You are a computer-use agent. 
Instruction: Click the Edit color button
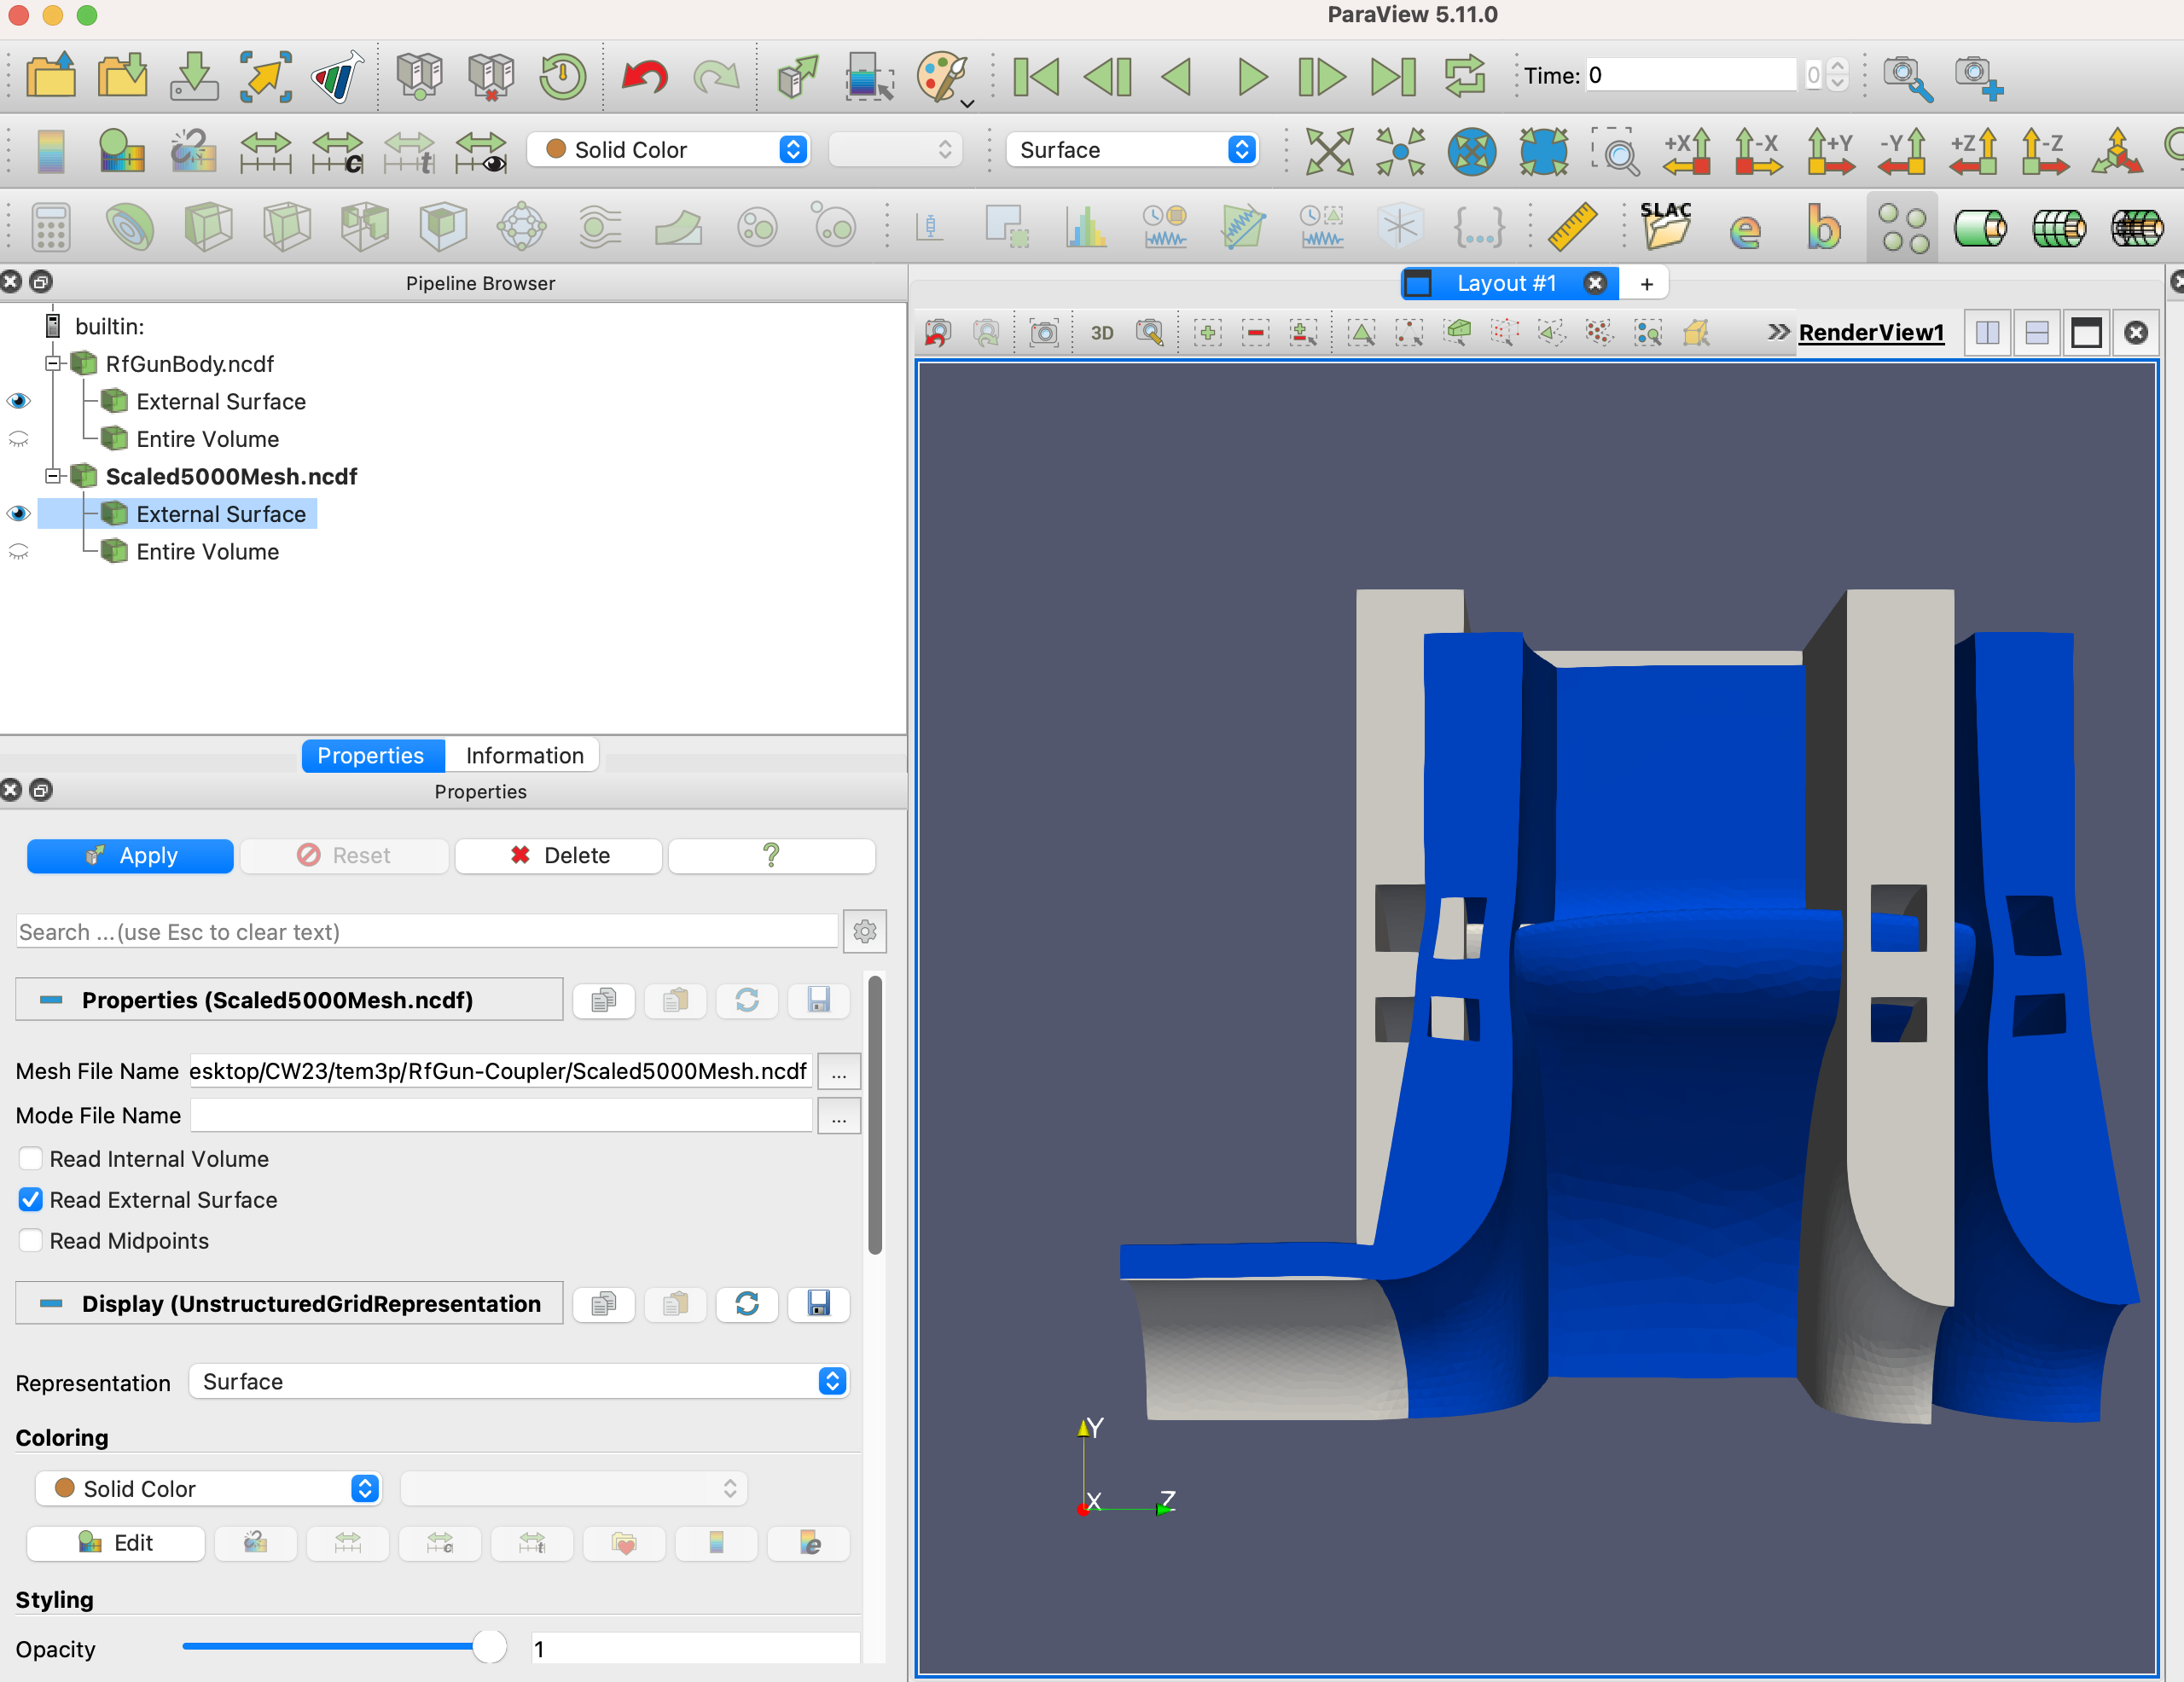[x=115, y=1543]
